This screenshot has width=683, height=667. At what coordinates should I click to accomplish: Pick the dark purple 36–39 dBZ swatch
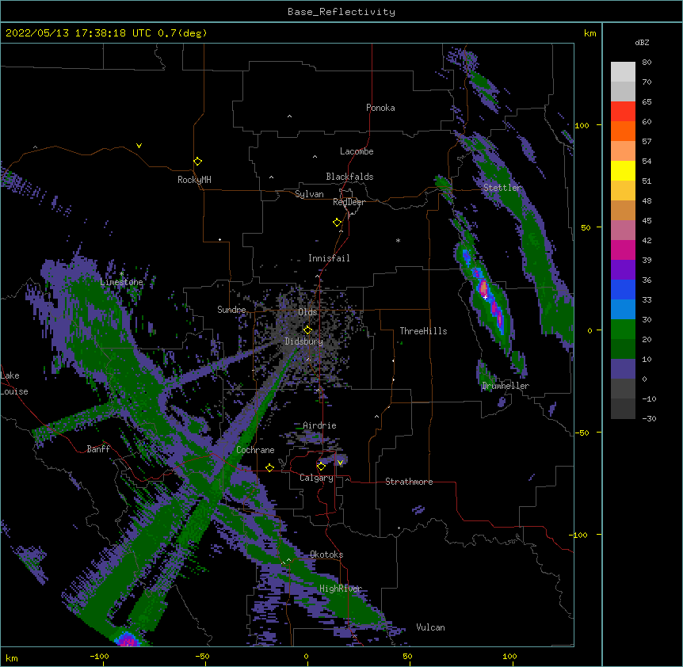click(x=623, y=270)
